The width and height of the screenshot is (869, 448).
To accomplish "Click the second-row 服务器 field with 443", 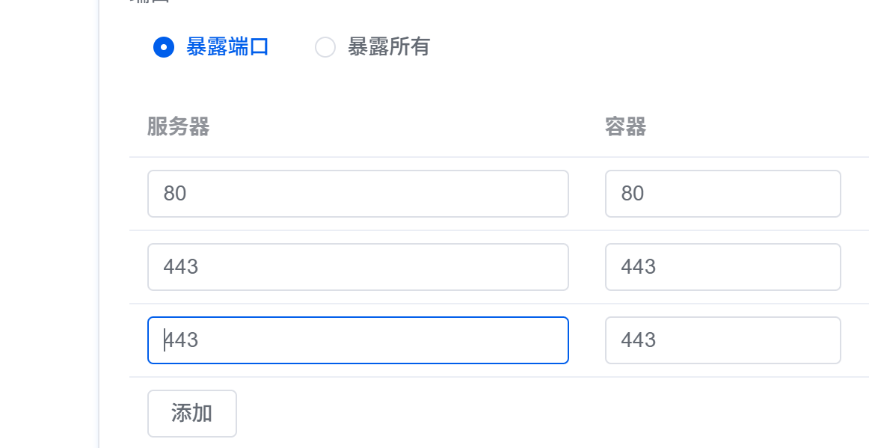I will point(357,267).
